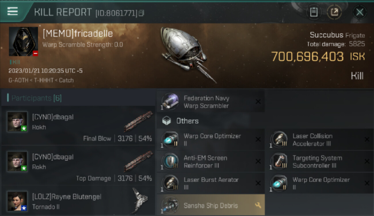
Task: Open Laser Collision Accelerator III details
Action: (x=319, y=139)
